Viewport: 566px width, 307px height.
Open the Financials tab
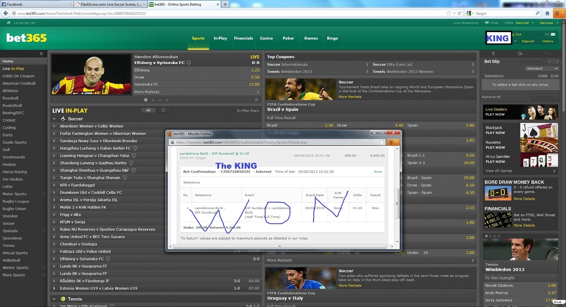pos(243,38)
